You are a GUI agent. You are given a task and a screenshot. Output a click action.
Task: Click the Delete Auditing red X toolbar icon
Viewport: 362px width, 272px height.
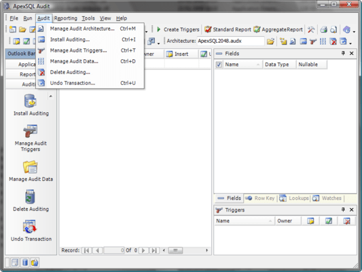[333, 41]
